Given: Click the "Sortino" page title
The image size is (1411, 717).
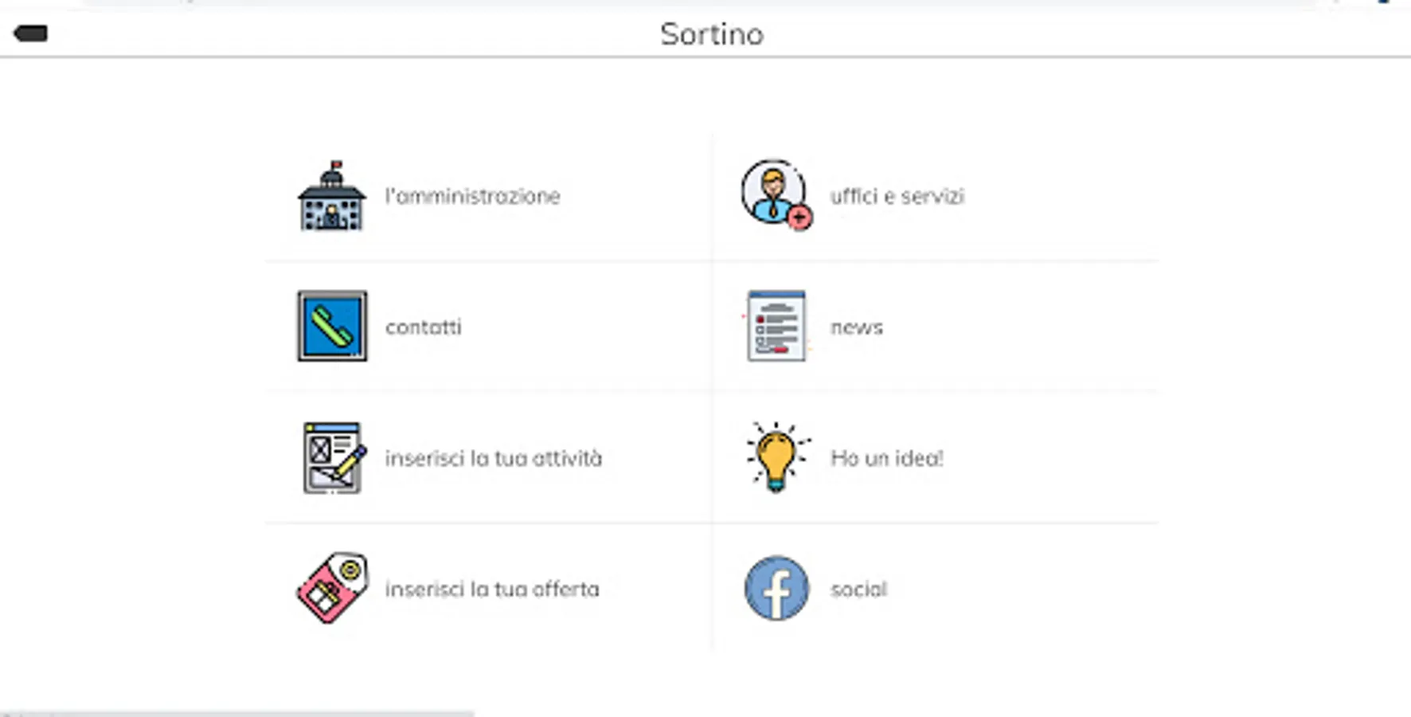Looking at the screenshot, I should (x=711, y=34).
